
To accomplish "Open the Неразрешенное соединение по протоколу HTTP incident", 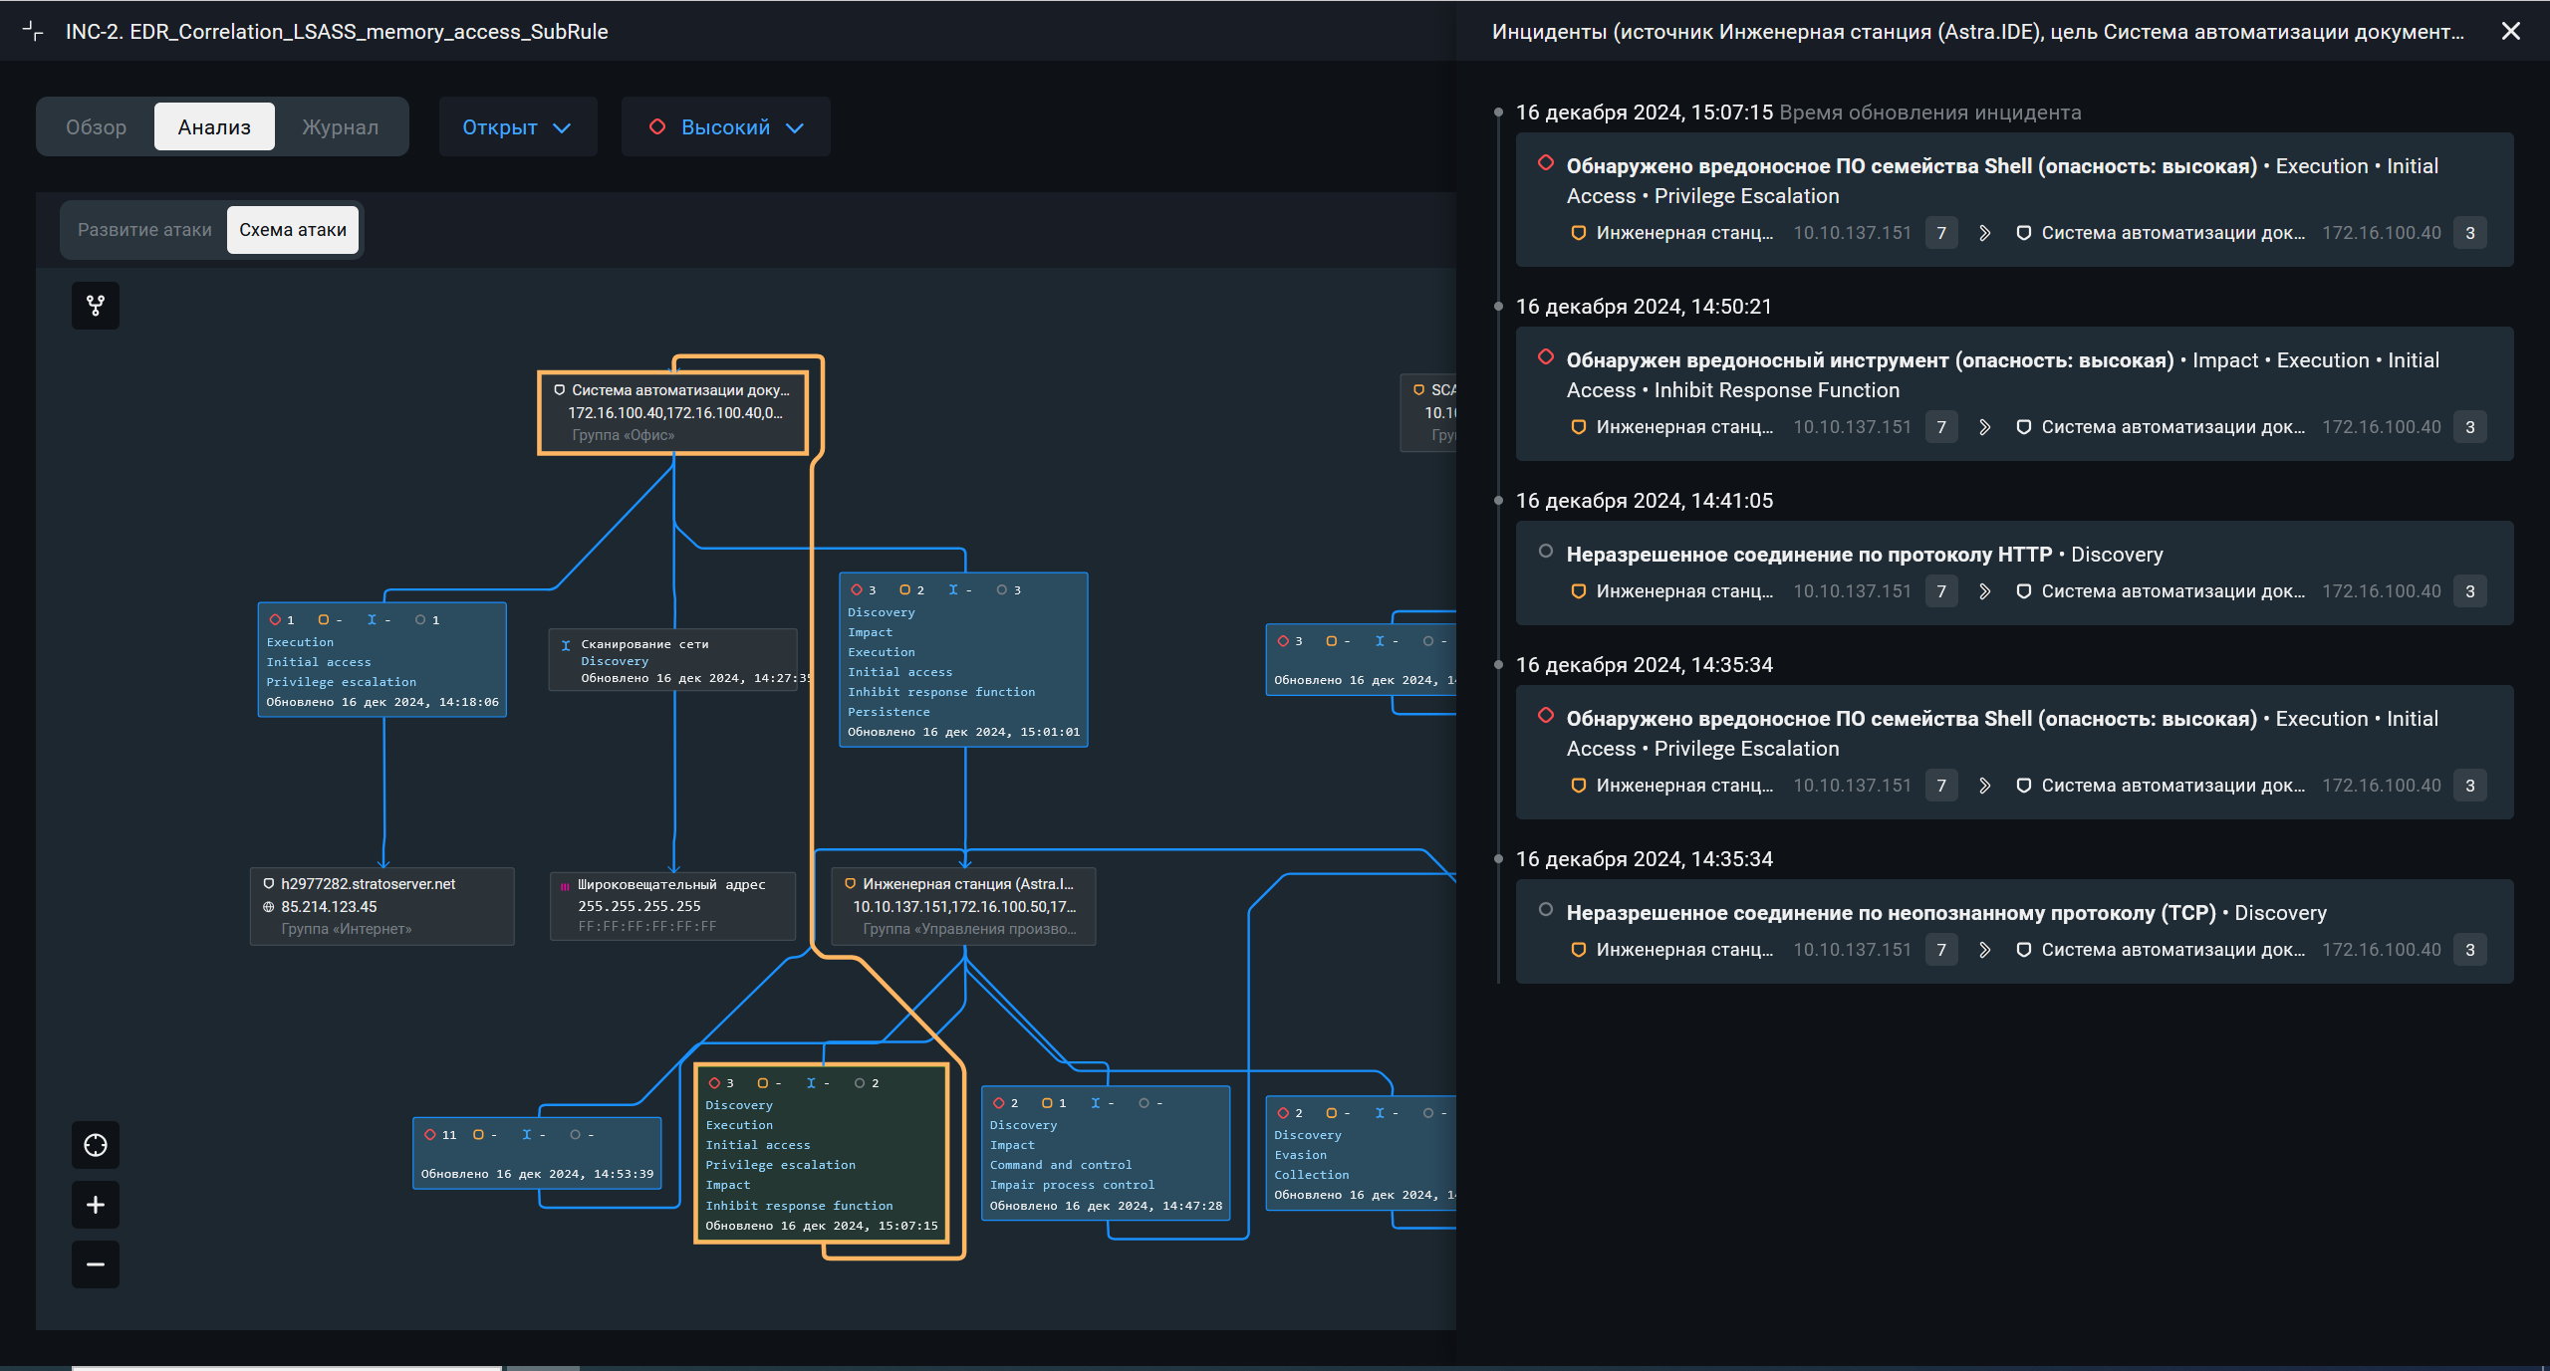I will point(1808,555).
